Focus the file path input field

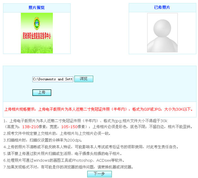(x=53, y=79)
